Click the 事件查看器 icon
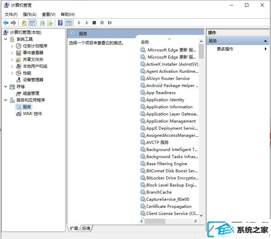 [x=19, y=53]
